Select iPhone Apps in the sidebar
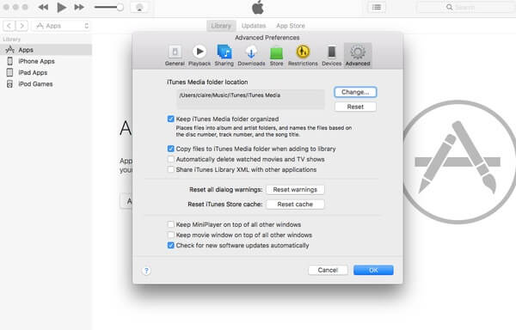Image resolution: width=516 pixels, height=330 pixels. point(46,61)
